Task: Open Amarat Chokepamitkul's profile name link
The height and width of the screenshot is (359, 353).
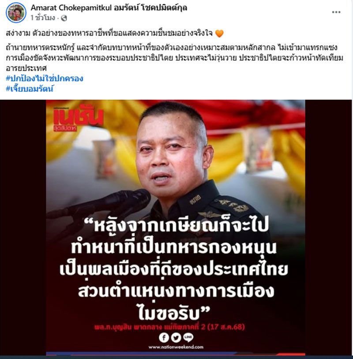Action: 109,8
